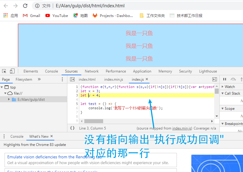Screen dimensions: 243x172
Task: Select 'top' frame in file tree
Action: point(13,87)
